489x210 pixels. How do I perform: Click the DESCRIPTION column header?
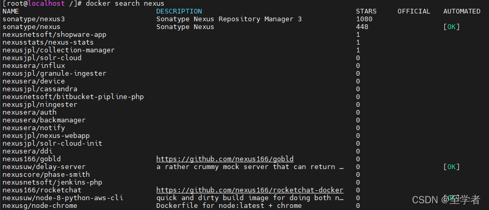pyautogui.click(x=179, y=11)
